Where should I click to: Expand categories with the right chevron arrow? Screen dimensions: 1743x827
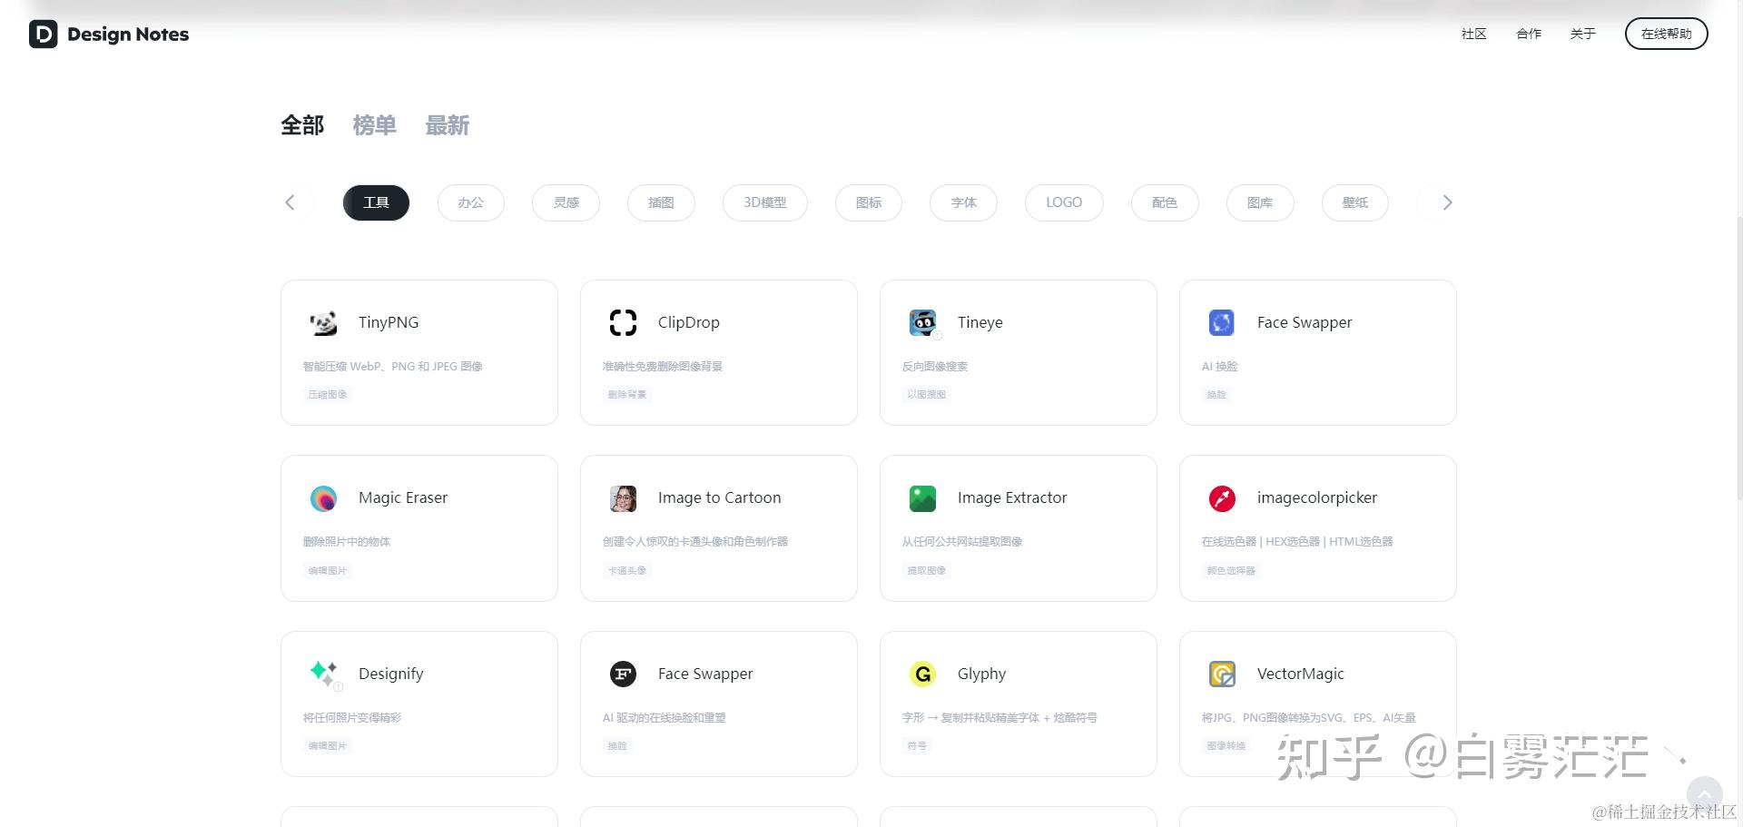click(1447, 202)
